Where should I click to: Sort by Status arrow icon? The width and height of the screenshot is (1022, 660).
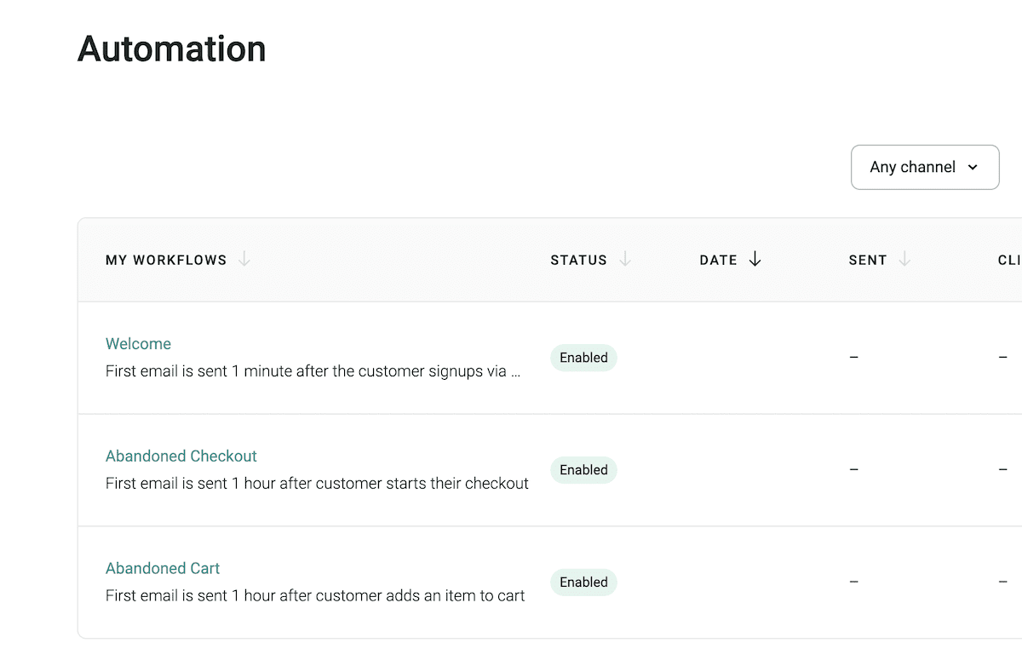(625, 259)
